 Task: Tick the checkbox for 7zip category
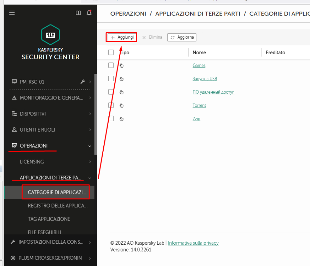coord(111,118)
